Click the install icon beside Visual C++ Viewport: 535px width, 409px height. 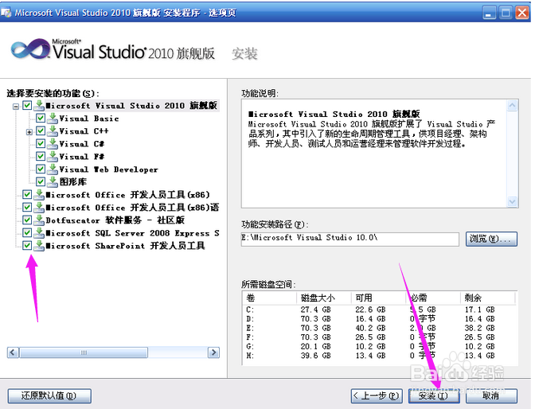pyautogui.click(x=53, y=131)
